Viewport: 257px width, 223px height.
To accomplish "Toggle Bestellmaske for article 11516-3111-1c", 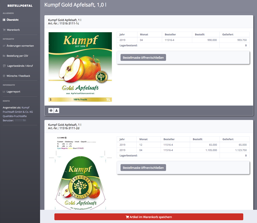I will tap(143, 58).
